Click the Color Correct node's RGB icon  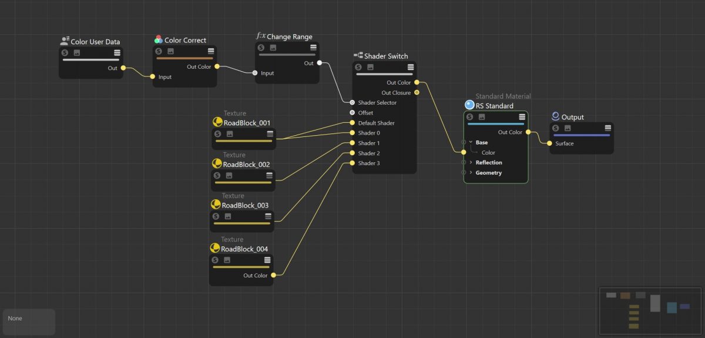click(158, 40)
